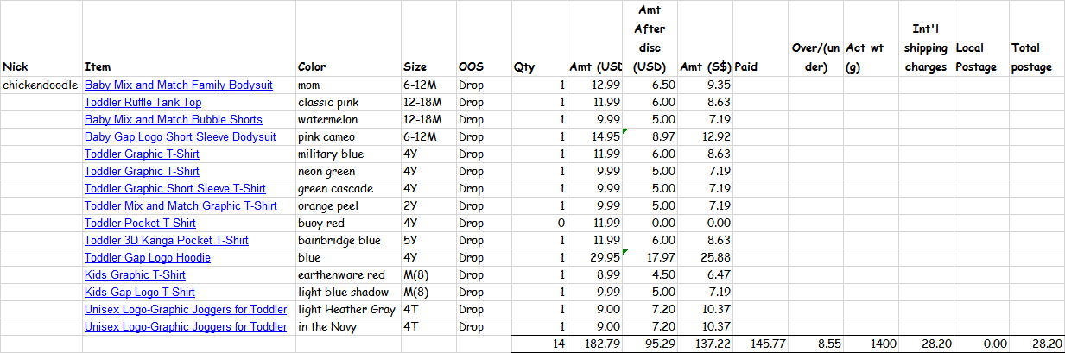Click the Item column header cell
This screenshot has height=353, width=1065.
point(188,39)
